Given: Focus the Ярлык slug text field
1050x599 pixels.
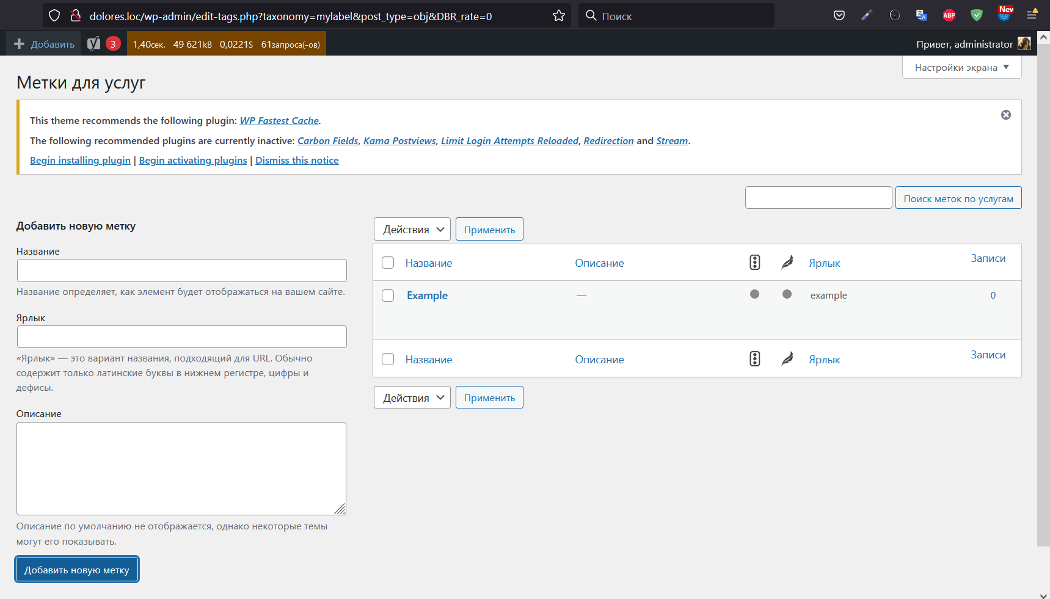Looking at the screenshot, I should coord(182,337).
